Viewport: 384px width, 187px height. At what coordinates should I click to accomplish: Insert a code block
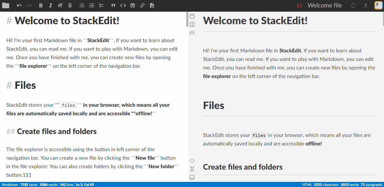click(x=123, y=5)
